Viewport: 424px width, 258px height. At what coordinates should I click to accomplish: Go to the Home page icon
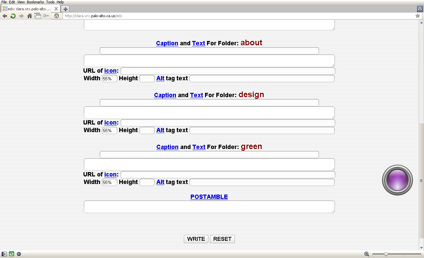(x=29, y=16)
